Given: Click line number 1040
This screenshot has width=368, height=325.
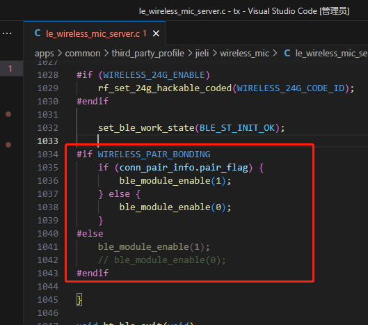Looking at the screenshot, I should click(x=47, y=234).
